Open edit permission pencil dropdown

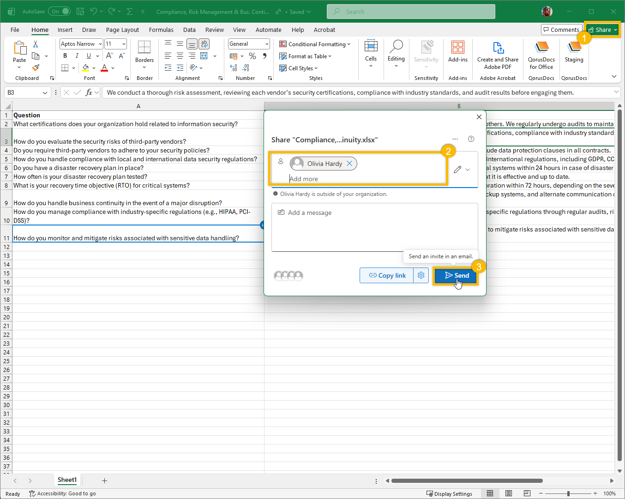click(x=462, y=170)
